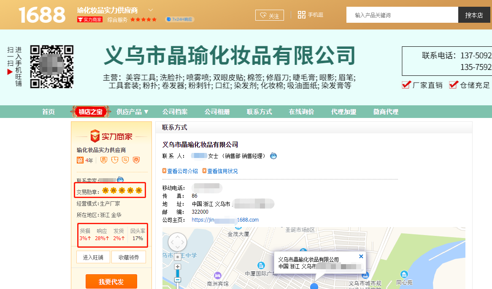Viewport: 492px width, 289px height.
Task: Click the 进入旺铺 button
Action: pyautogui.click(x=93, y=257)
